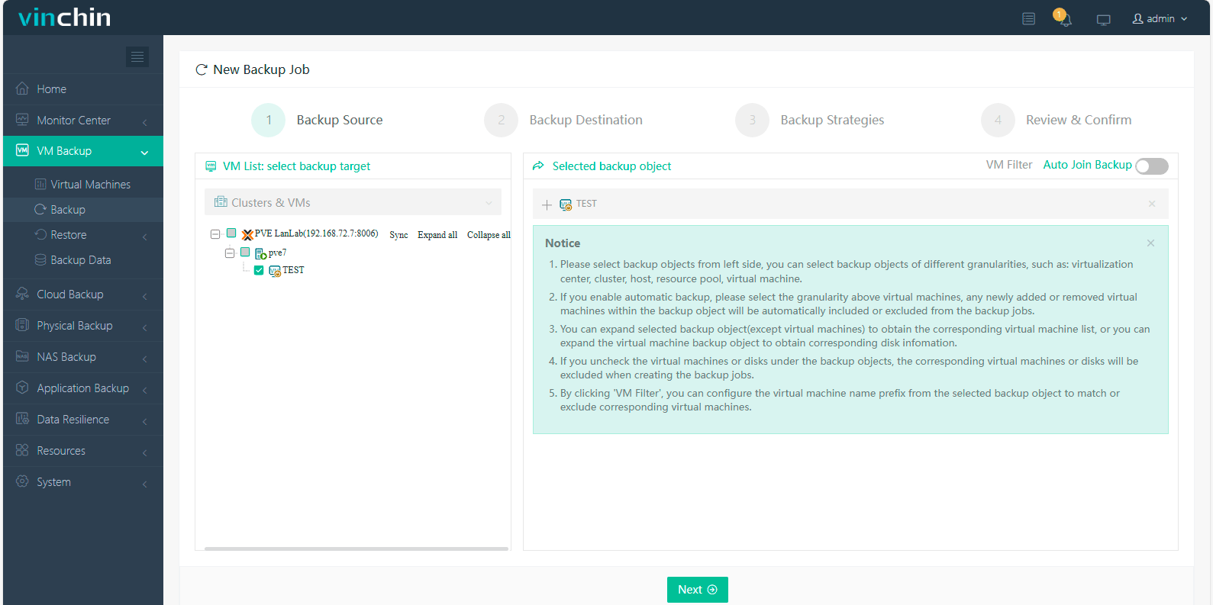Click the Home house icon
This screenshot has width=1213, height=605.
coord(22,88)
